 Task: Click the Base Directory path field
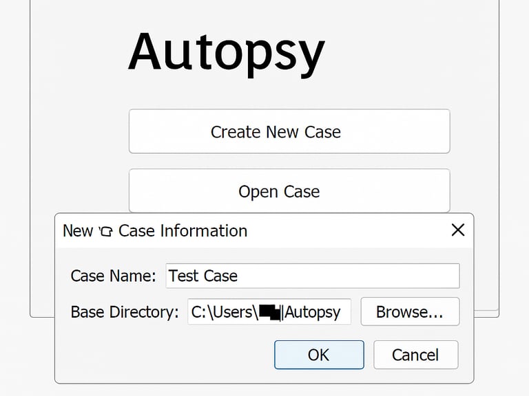click(x=269, y=312)
